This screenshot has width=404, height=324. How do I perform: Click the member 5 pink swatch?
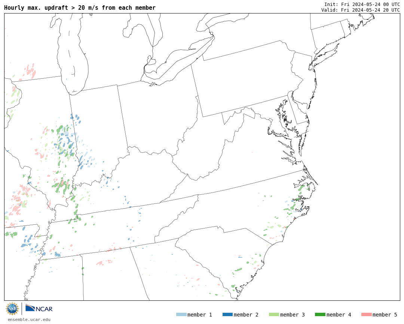(x=366, y=315)
